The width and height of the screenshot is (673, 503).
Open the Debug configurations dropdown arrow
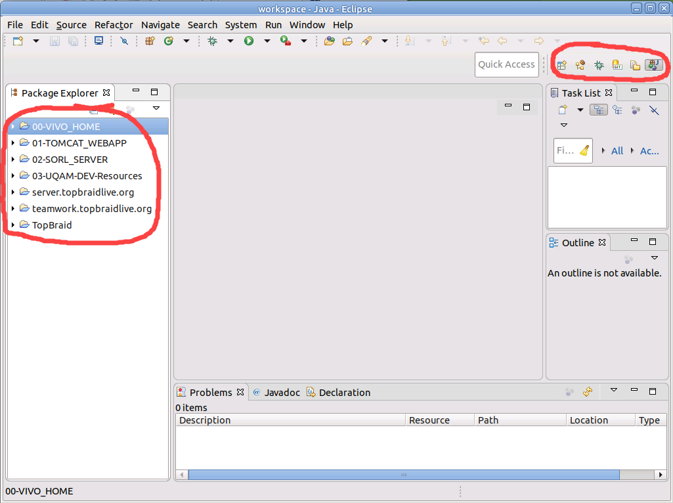point(230,41)
